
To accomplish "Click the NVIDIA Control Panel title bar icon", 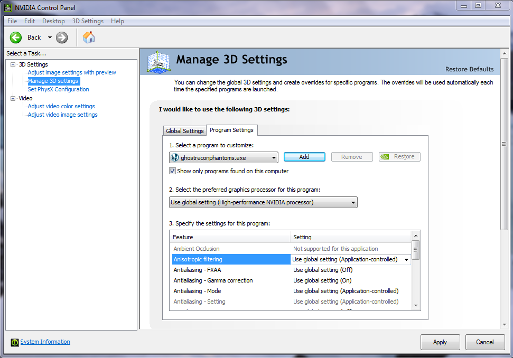I will pyautogui.click(x=7, y=7).
